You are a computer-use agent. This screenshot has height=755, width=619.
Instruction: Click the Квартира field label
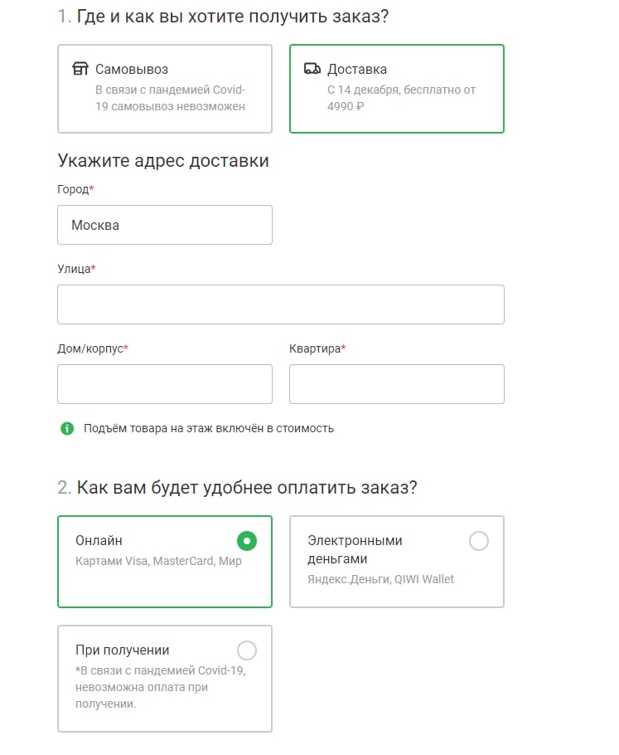click(x=316, y=348)
